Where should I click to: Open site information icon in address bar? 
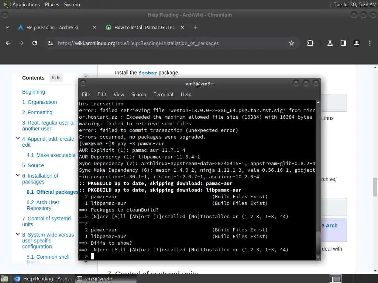pyautogui.click(x=50, y=43)
